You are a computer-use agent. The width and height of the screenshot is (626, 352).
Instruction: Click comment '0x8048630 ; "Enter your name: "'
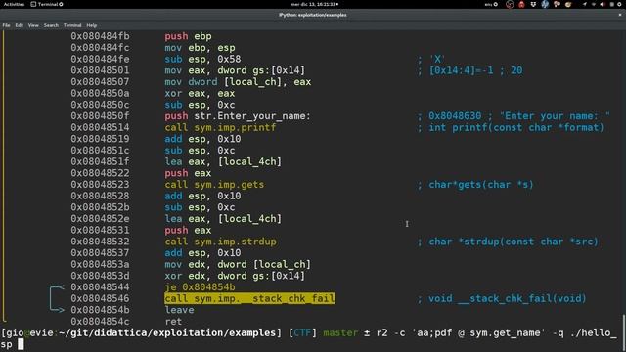[x=519, y=116]
